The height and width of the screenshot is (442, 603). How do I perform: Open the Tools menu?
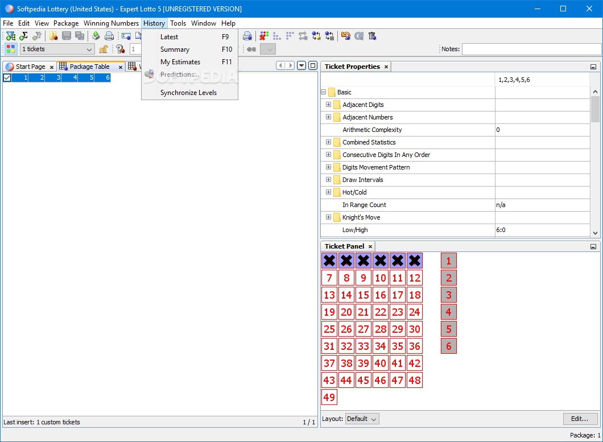click(x=178, y=23)
